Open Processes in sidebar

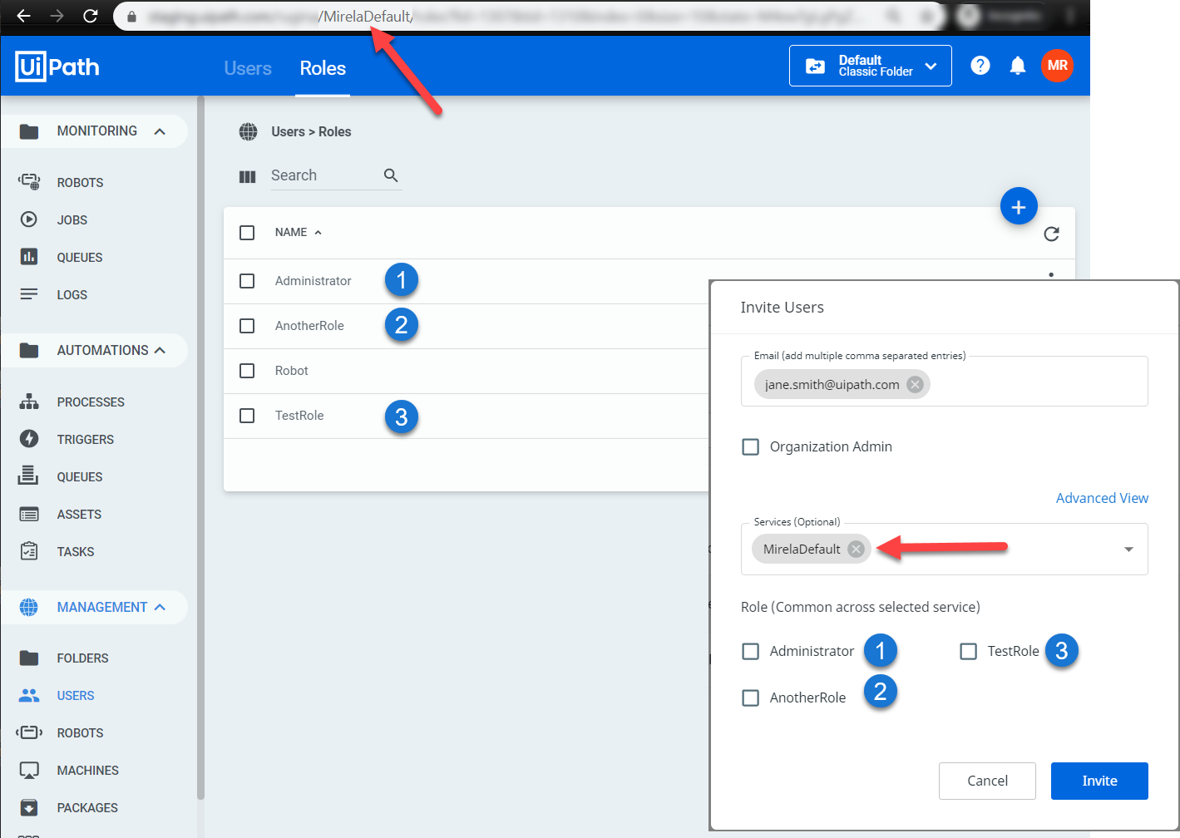coord(90,402)
